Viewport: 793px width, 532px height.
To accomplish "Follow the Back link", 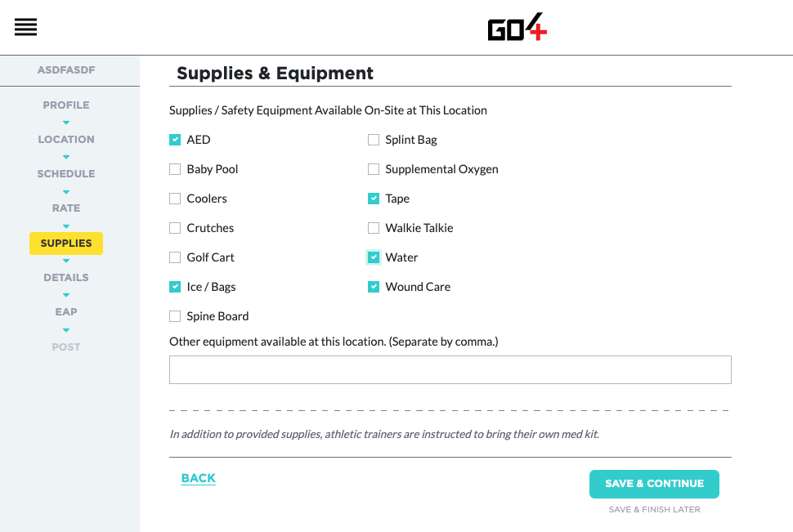I will click(x=198, y=478).
